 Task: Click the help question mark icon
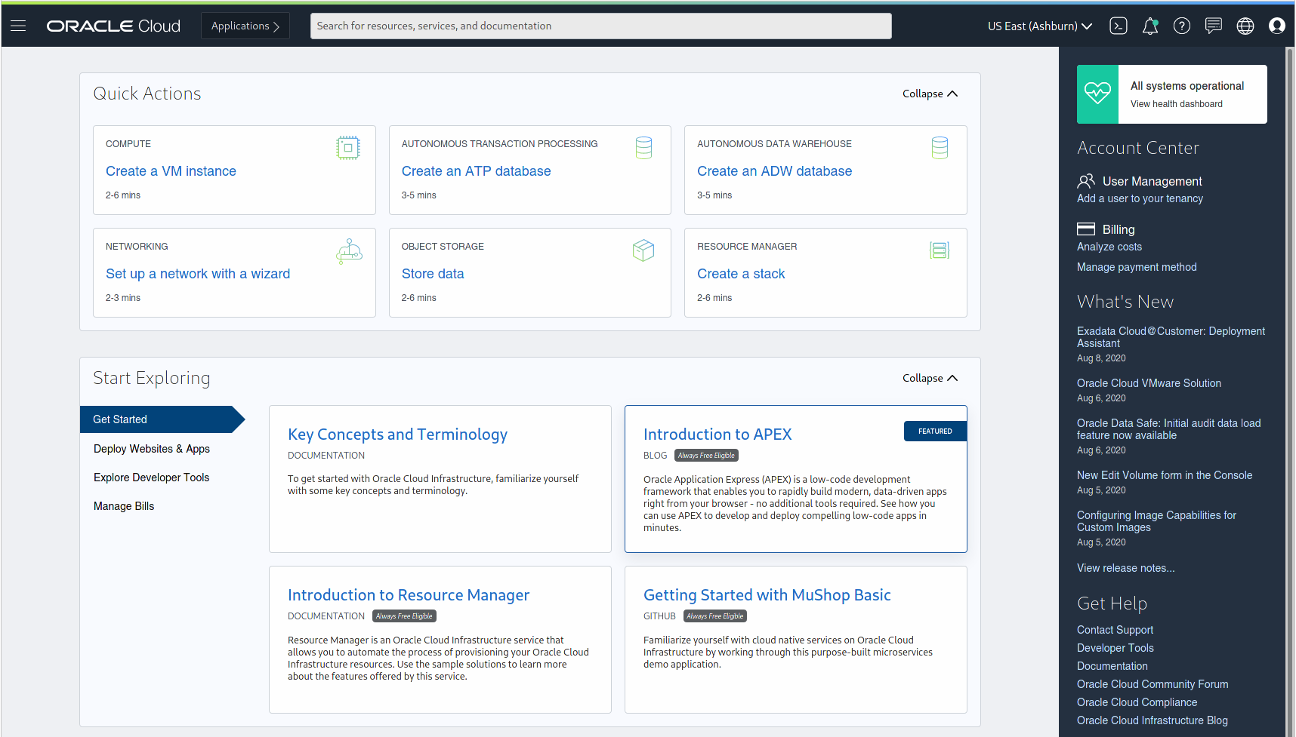1182,26
